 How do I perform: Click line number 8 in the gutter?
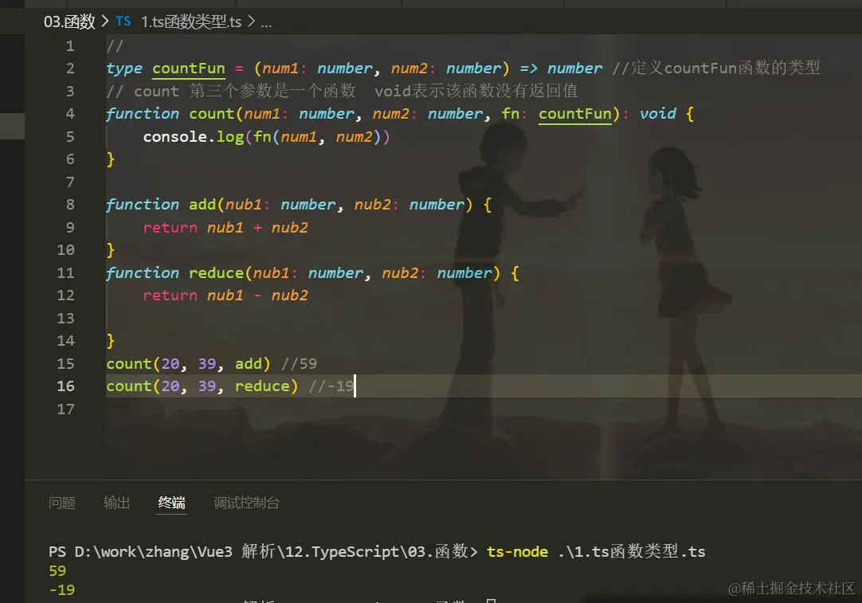70,205
